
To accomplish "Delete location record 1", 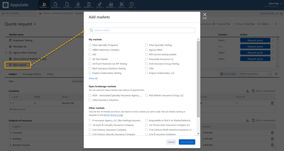I will point(272,103).
